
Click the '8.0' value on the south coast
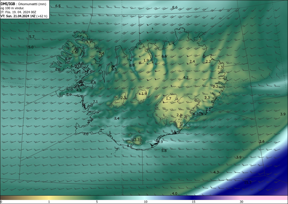(130, 146)
